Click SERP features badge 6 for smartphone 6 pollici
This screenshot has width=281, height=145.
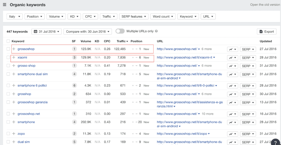pos(74,86)
